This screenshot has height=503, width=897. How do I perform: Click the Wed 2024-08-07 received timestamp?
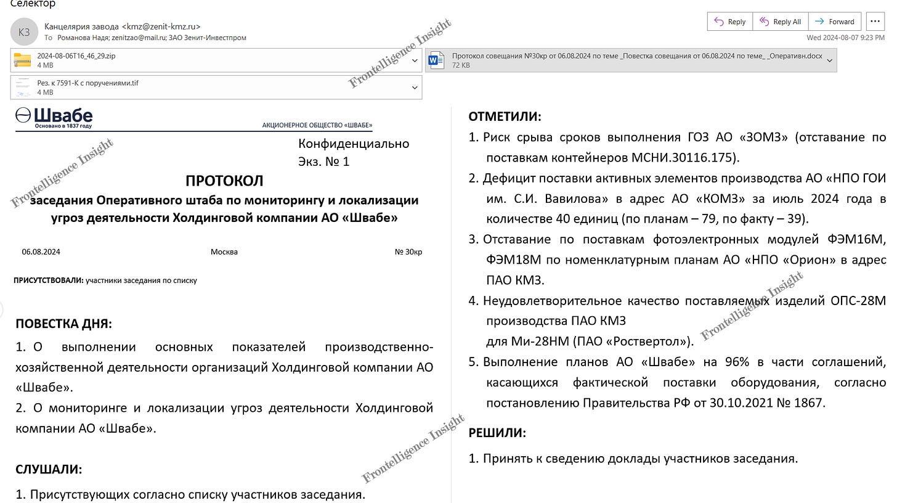click(x=846, y=38)
